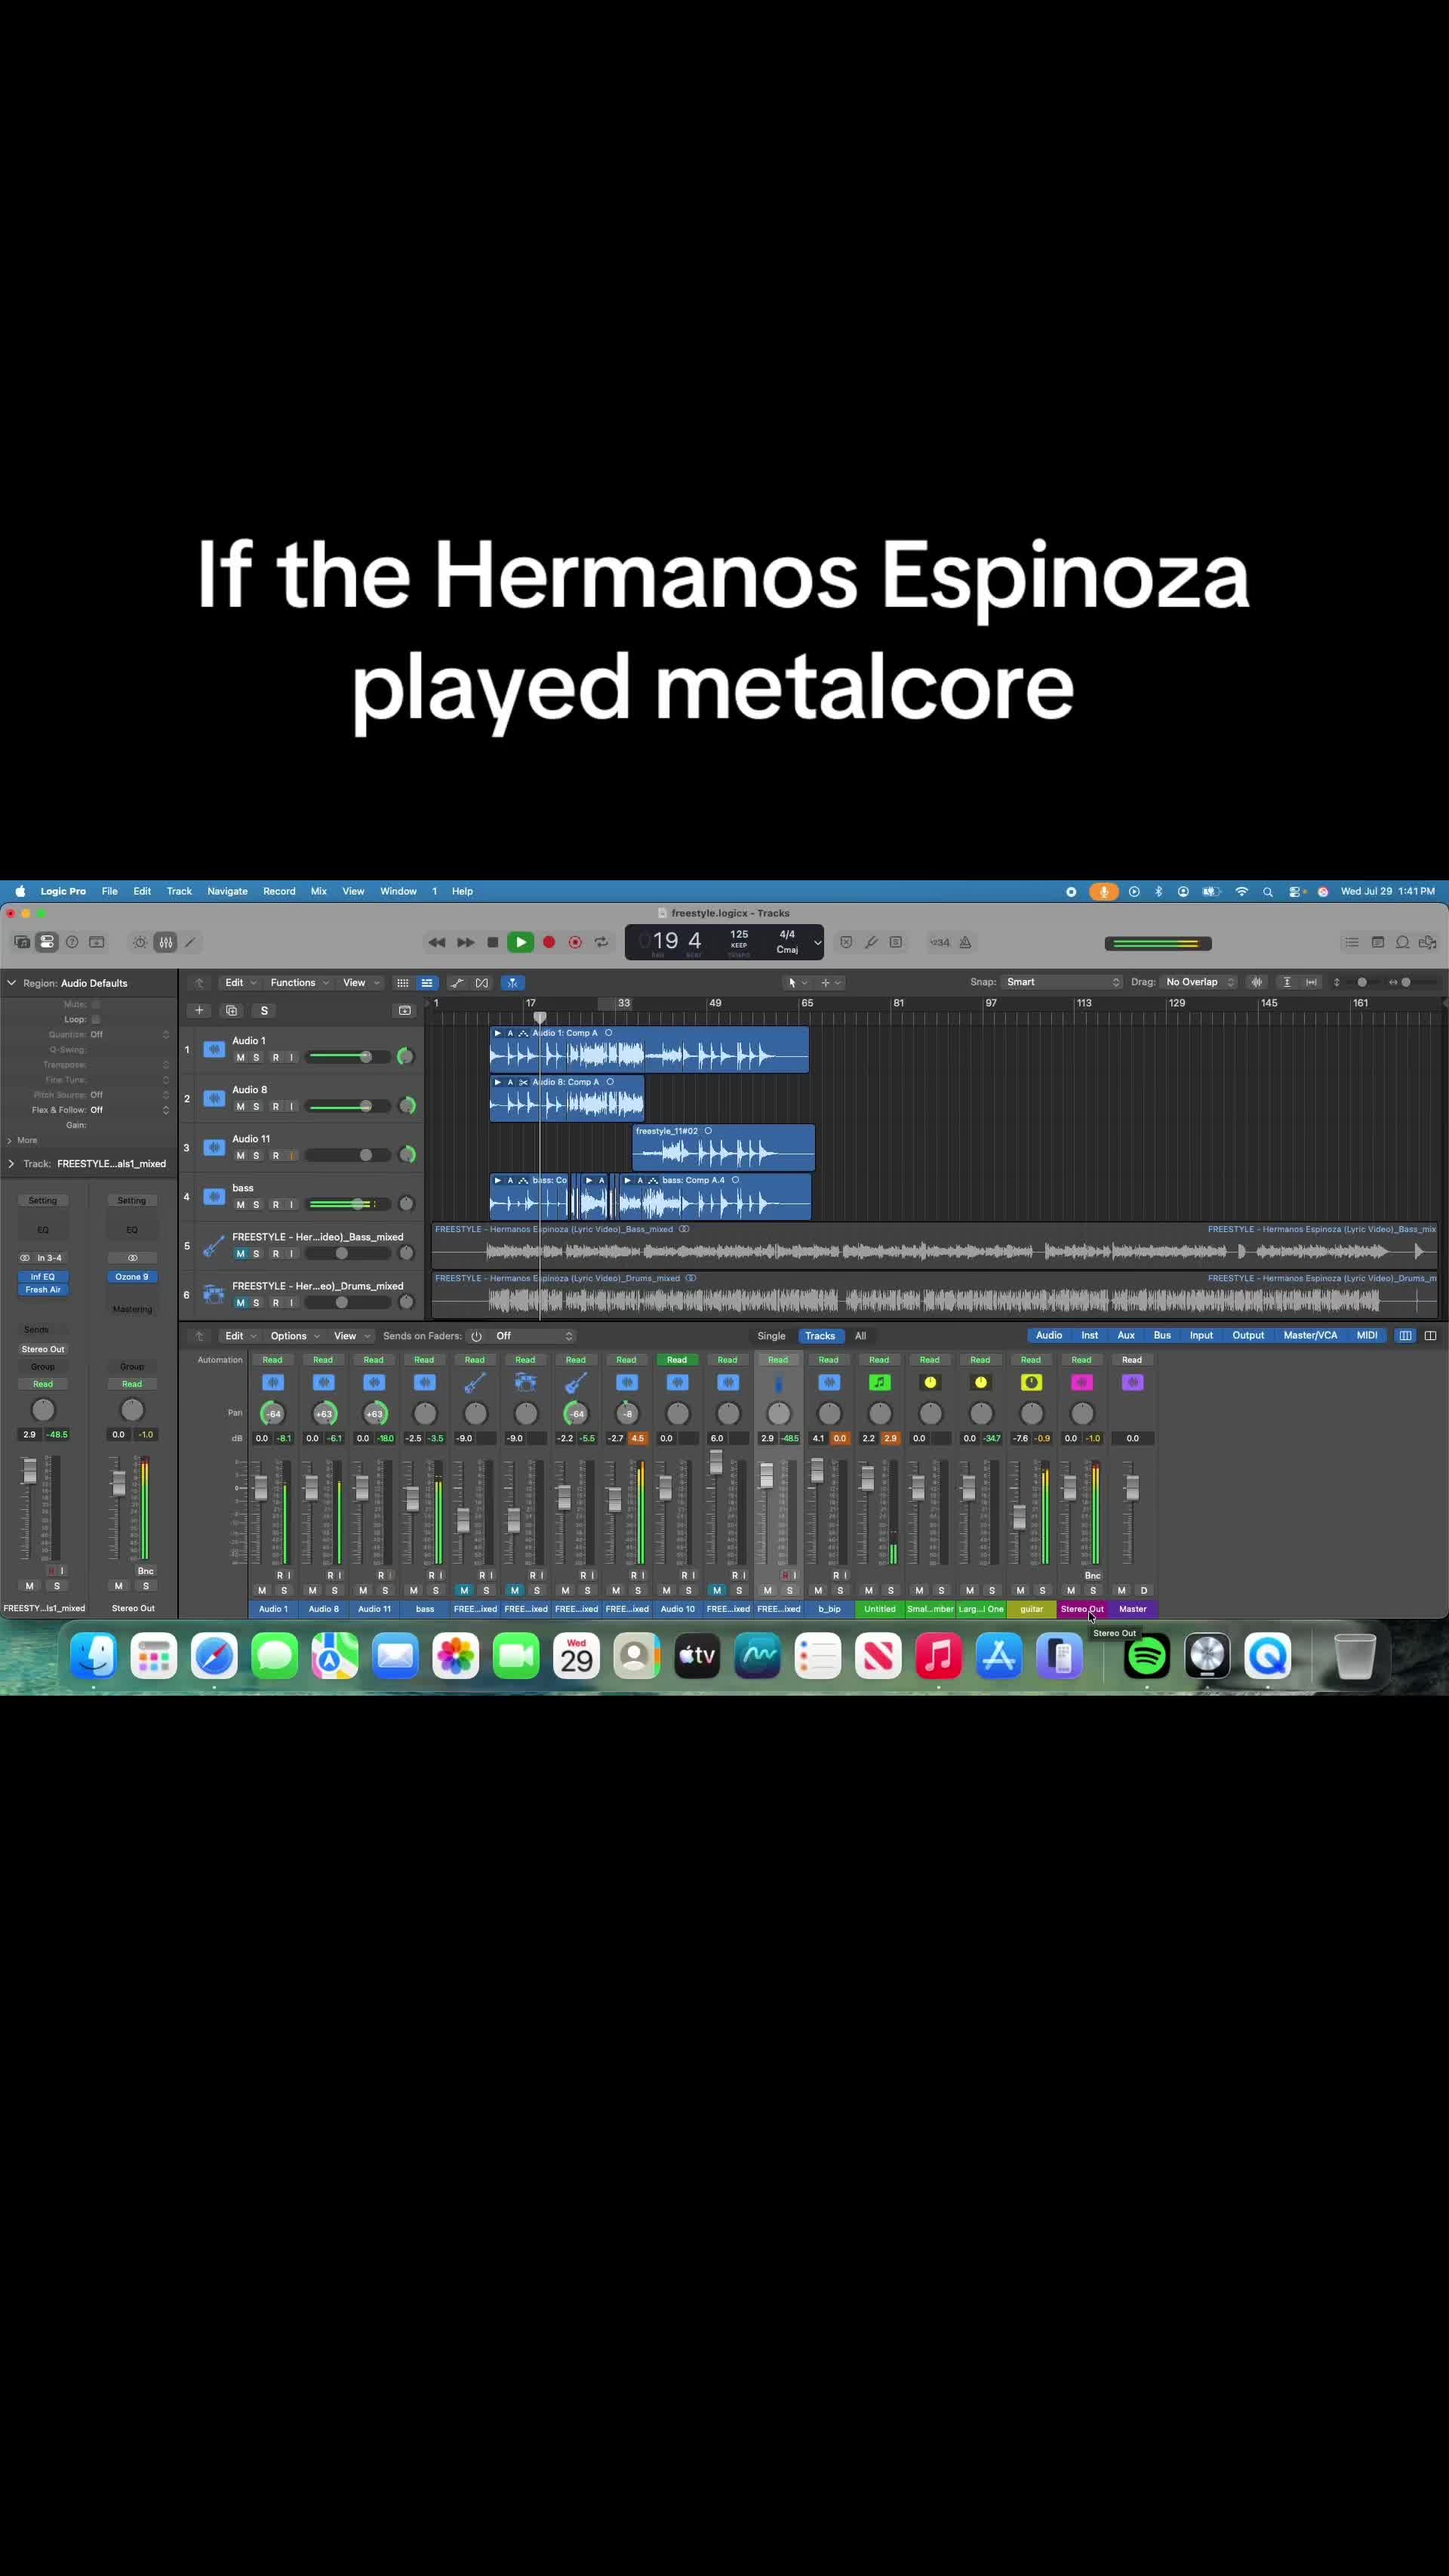Image resolution: width=1449 pixels, height=2576 pixels.
Task: Enable the Flex view icon
Action: [x=481, y=983]
